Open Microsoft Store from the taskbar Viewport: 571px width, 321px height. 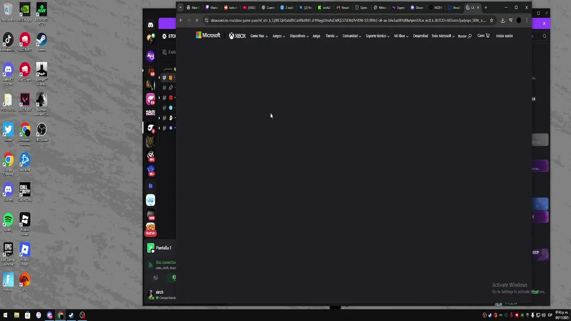[27, 316]
